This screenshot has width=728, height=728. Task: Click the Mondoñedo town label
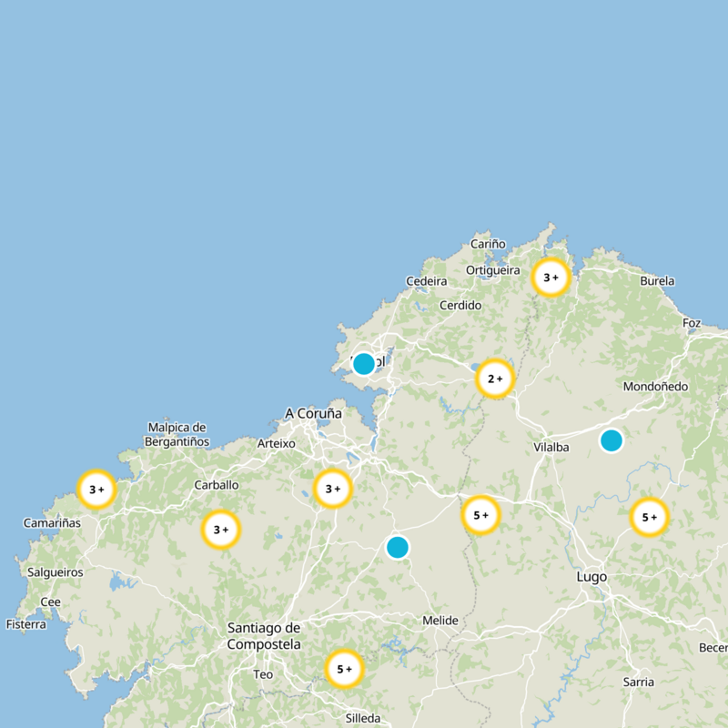[655, 386]
